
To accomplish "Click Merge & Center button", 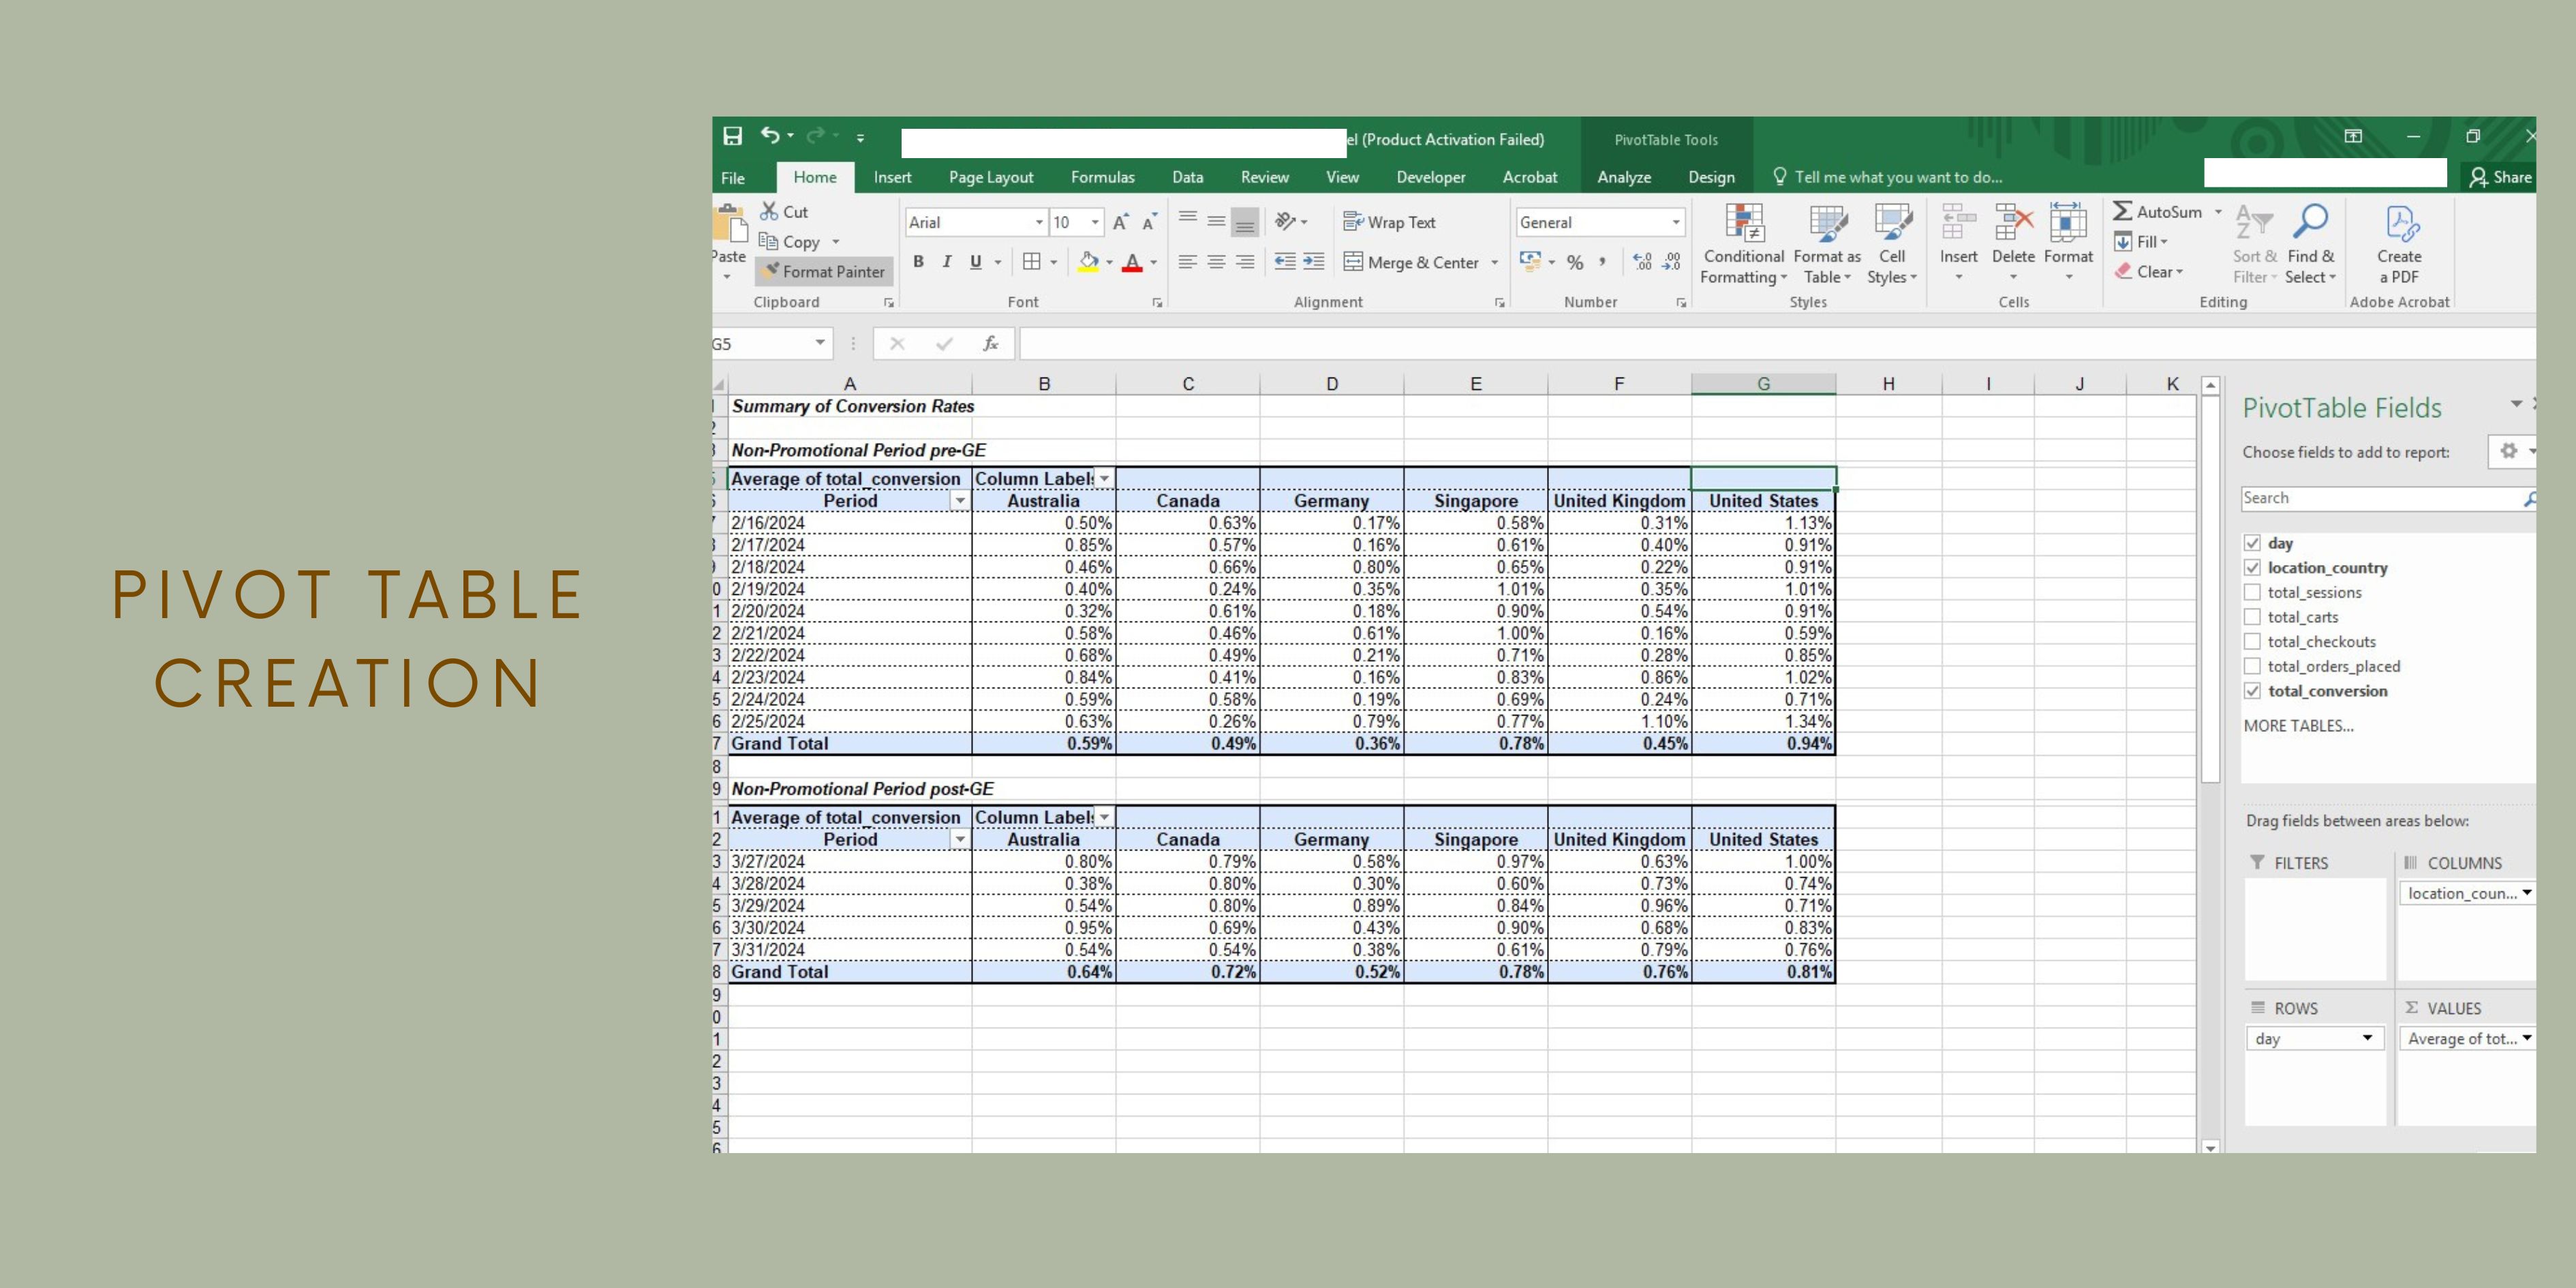I will tap(1411, 262).
